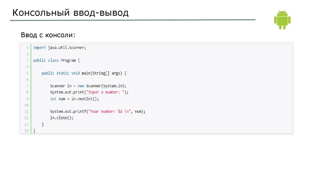This screenshot has width=311, height=174.
Task: Click the green Android robot logo
Action: pyautogui.click(x=282, y=20)
